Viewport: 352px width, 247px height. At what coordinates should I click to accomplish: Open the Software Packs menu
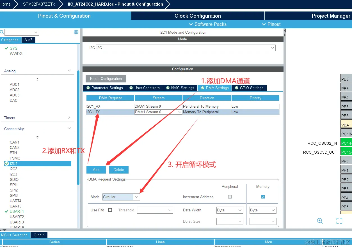(x=207, y=24)
